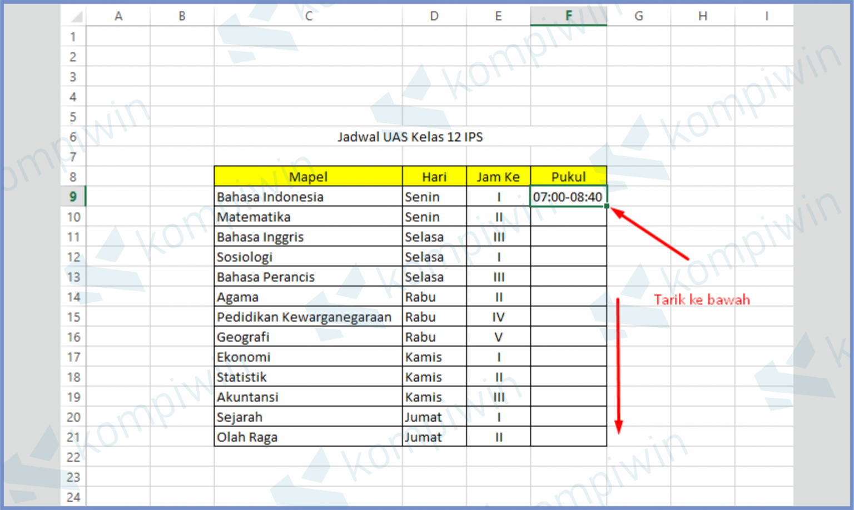Click the fill handle of the active cell F9

point(606,206)
